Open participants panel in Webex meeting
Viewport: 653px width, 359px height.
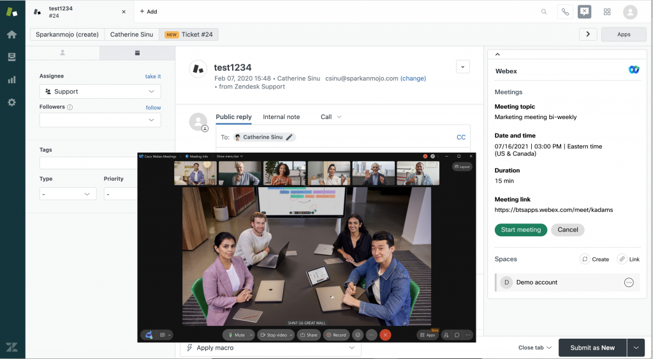pos(446,335)
